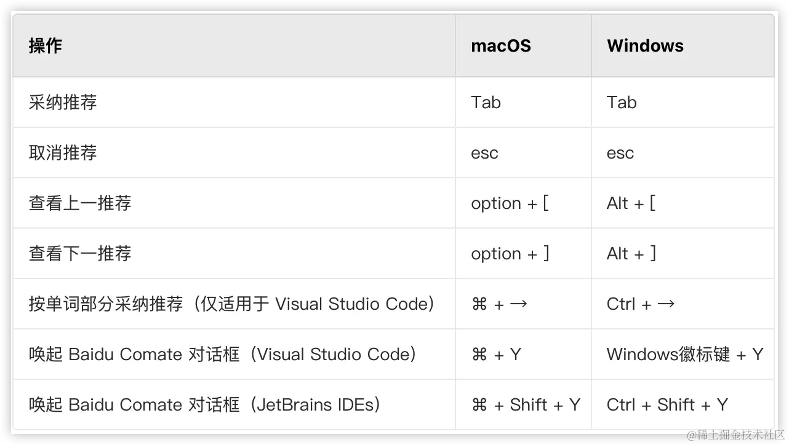The image size is (789, 445).
Task: Click the "Tab" cell in the macOS column
Action: (486, 102)
